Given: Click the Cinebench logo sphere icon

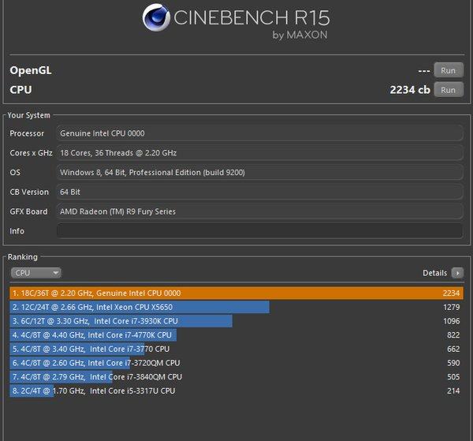Looking at the screenshot, I should pyautogui.click(x=156, y=17).
